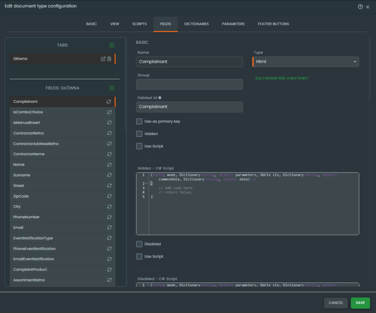Click into the Group input field
The image size is (376, 313).
[x=189, y=84]
